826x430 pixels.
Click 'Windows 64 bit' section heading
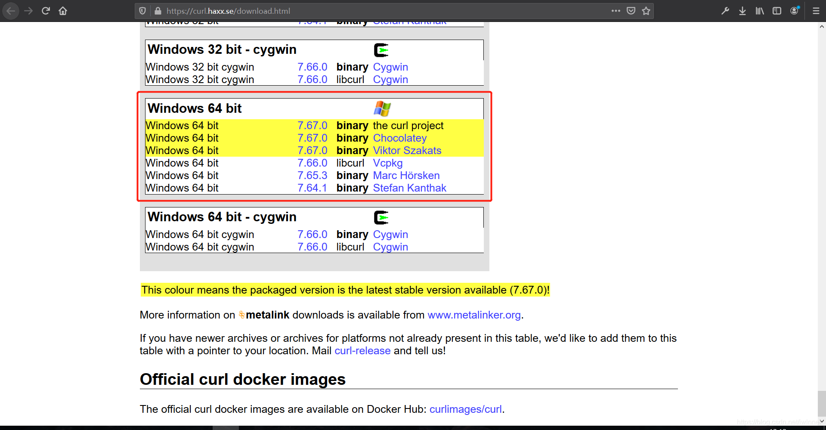tap(195, 108)
